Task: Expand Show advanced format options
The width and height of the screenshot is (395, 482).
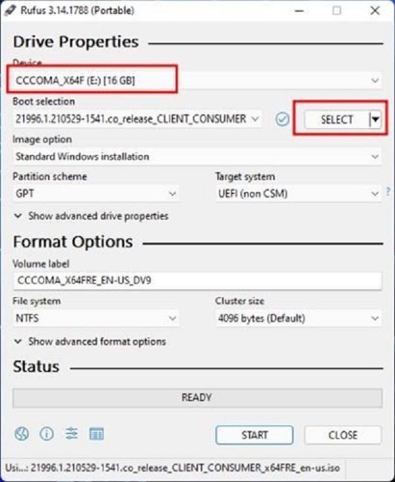Action: (90, 341)
